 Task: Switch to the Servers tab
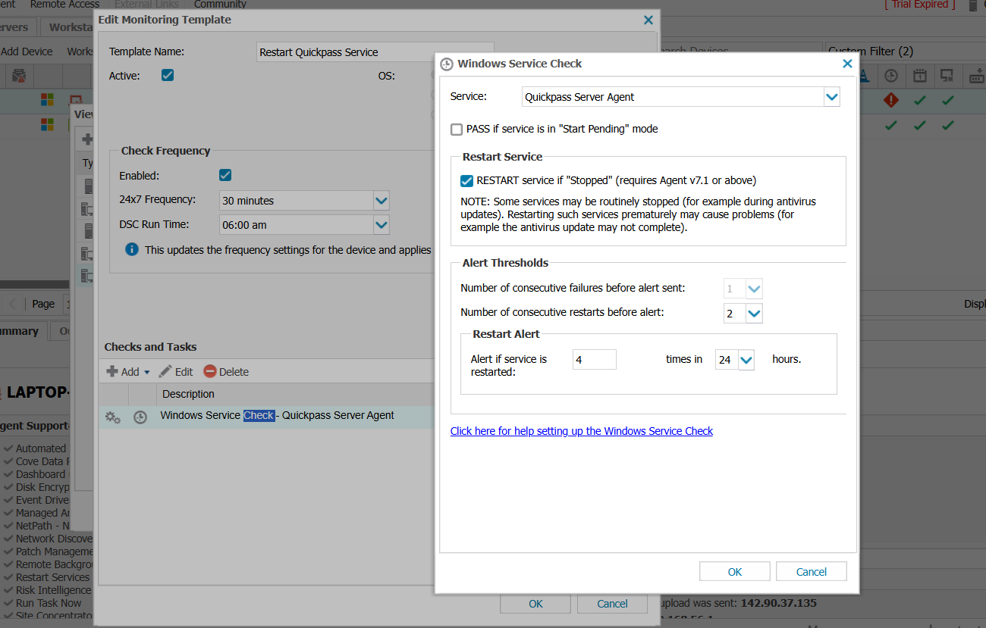coord(14,27)
